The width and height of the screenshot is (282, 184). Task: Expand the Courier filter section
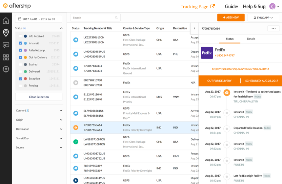click(x=61, y=110)
